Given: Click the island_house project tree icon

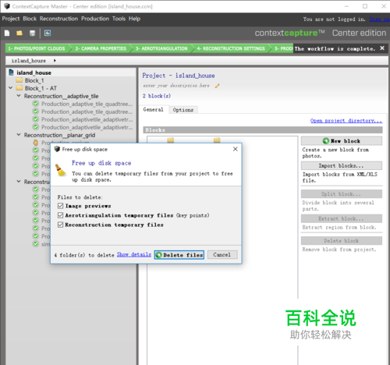Looking at the screenshot, I should click(11, 73).
